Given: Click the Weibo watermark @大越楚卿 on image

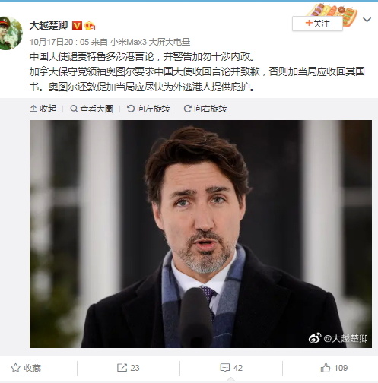Looking at the screenshot, I should click(338, 338).
